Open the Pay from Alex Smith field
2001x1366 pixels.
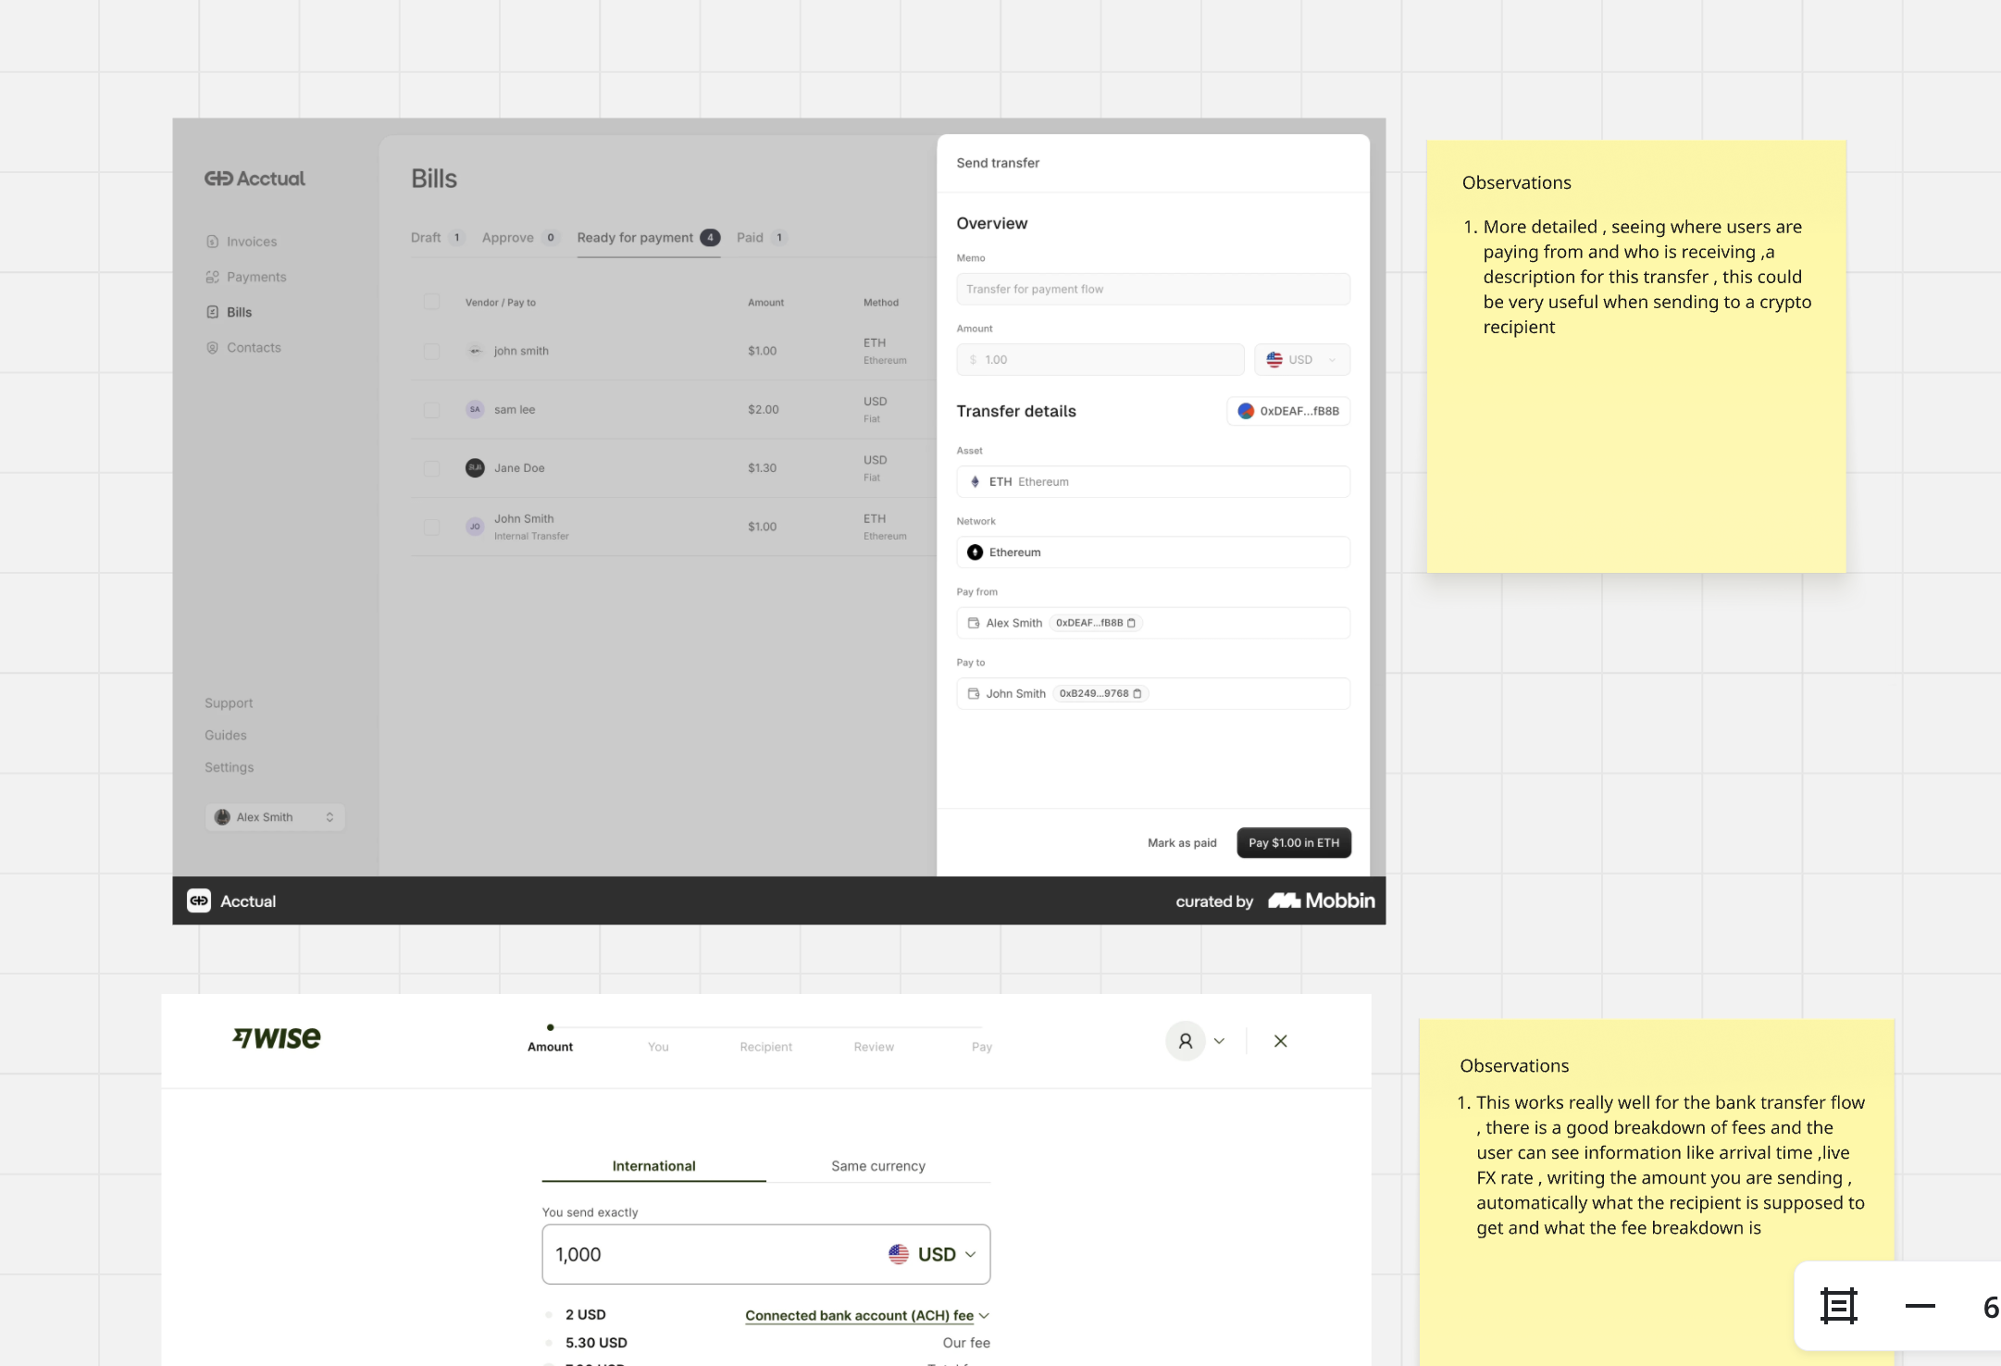coord(1153,623)
